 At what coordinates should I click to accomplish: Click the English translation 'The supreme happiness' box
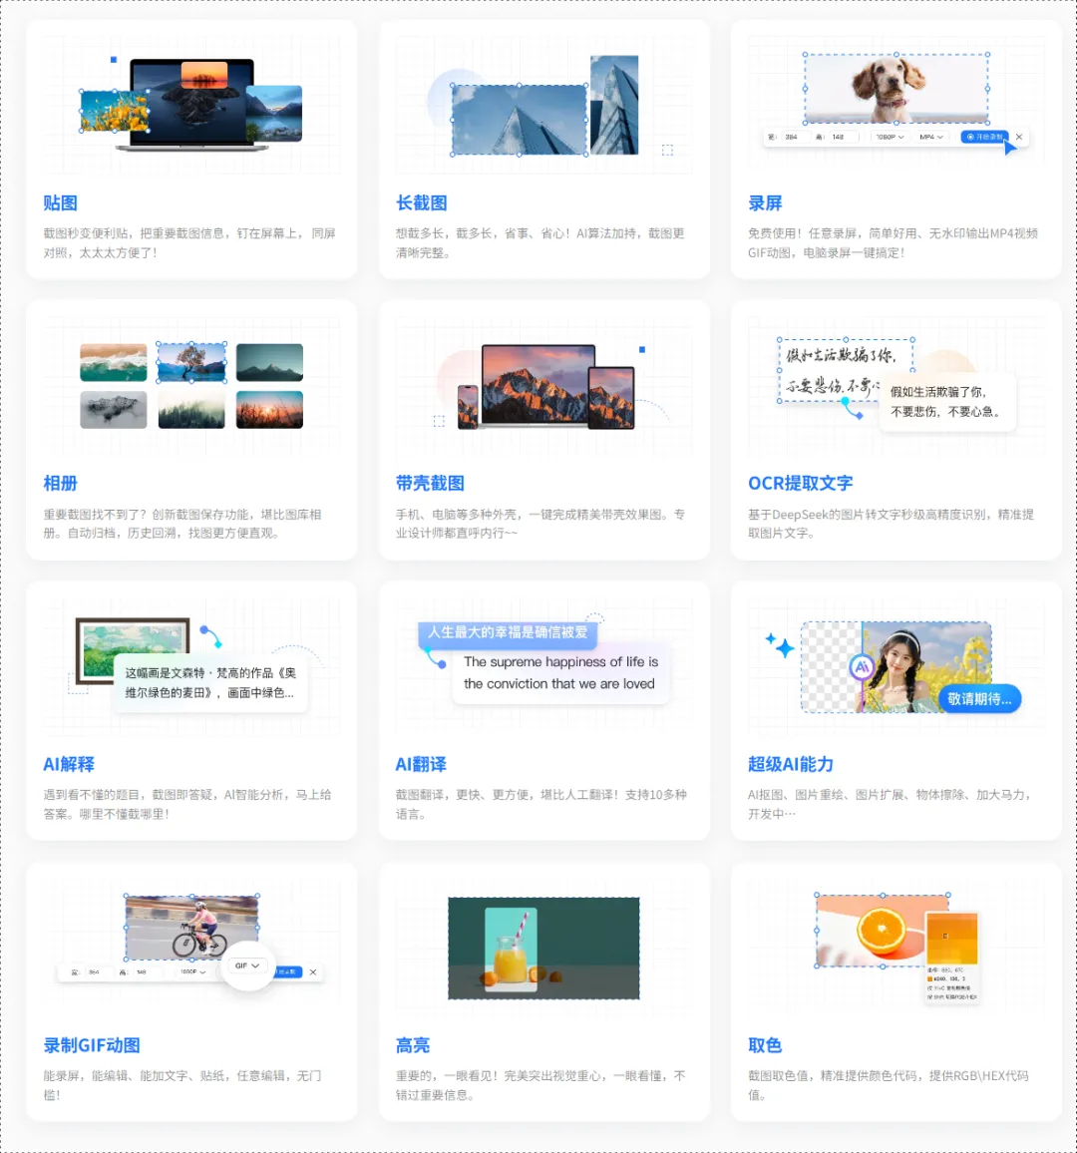[x=560, y=673]
